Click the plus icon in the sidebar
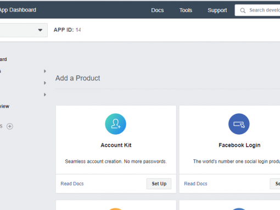The width and height of the screenshot is (280, 210). tap(10, 126)
